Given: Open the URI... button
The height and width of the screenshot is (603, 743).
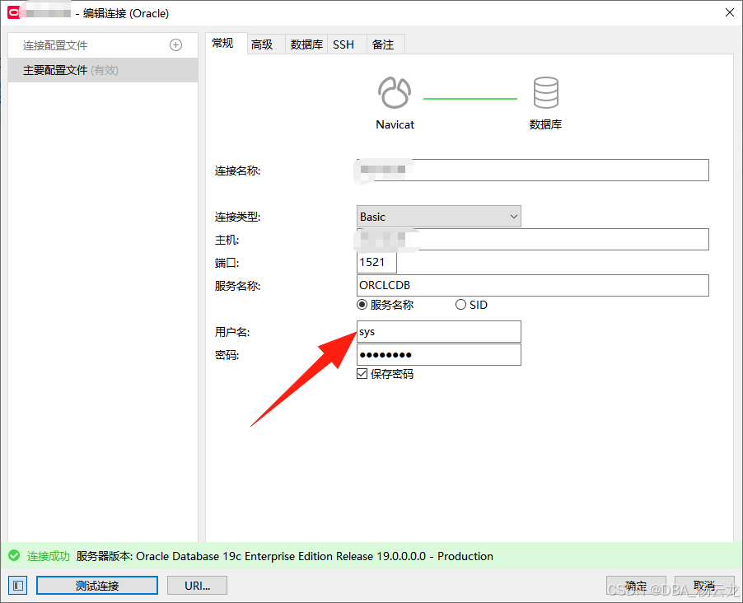Looking at the screenshot, I should point(197,586).
